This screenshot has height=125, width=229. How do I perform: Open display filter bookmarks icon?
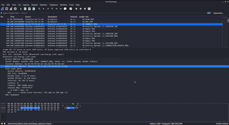1,13
